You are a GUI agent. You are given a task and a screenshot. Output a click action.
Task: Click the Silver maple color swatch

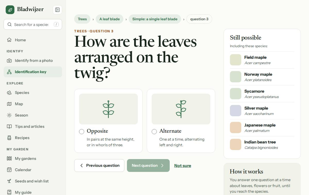pos(236,111)
